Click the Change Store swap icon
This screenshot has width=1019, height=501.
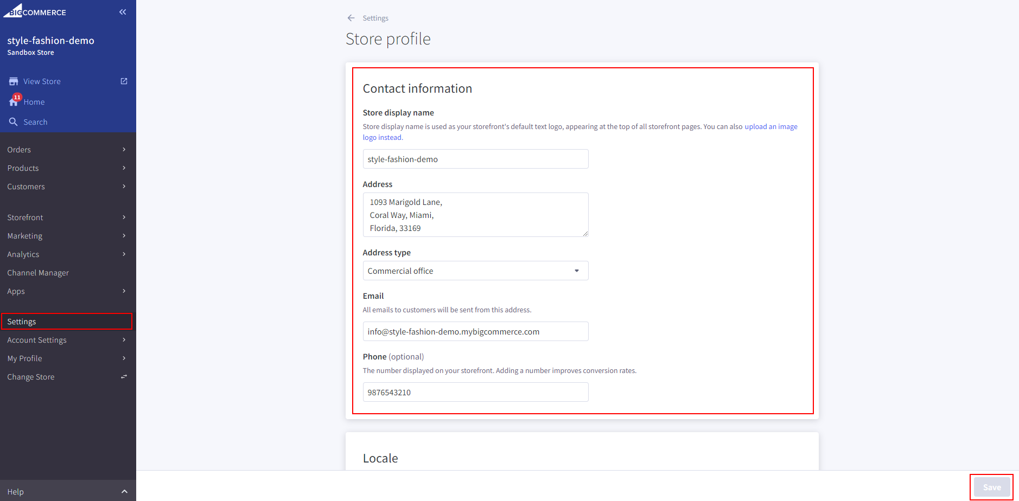click(124, 377)
